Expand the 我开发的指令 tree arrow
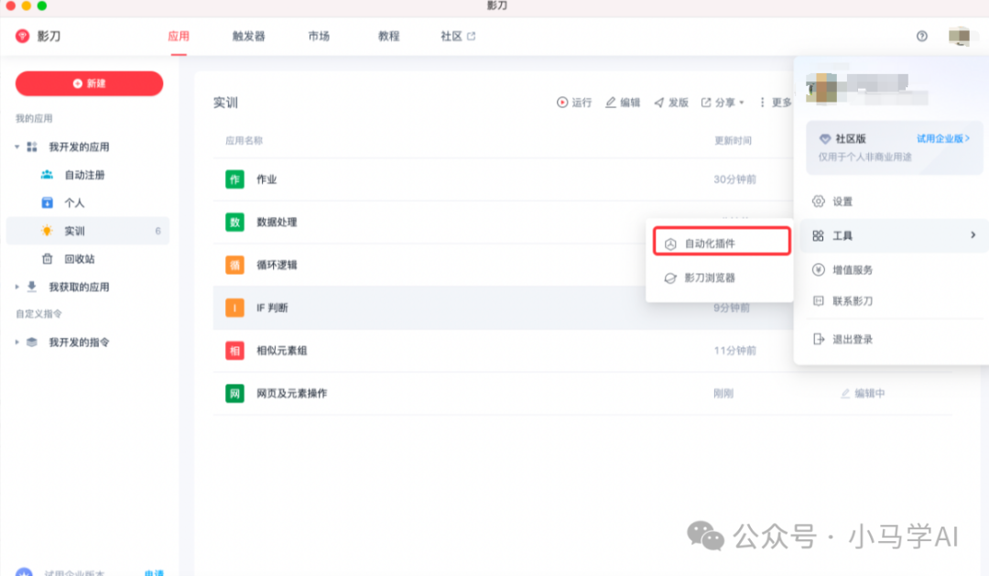The height and width of the screenshot is (576, 989). click(x=17, y=342)
